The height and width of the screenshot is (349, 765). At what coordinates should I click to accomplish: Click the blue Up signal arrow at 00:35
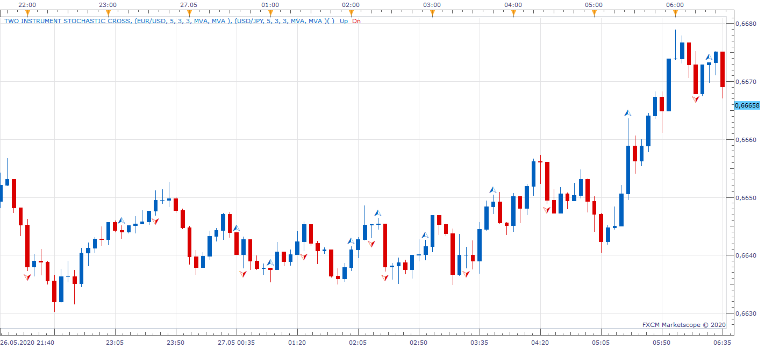coord(236,228)
